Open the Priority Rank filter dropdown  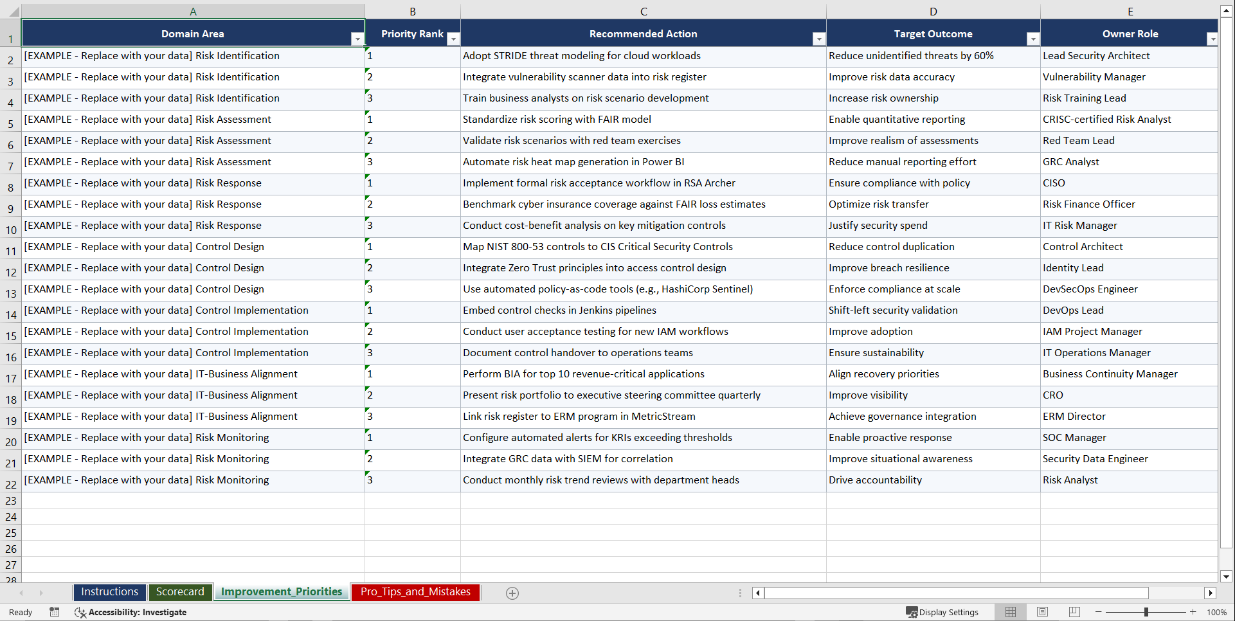click(x=454, y=39)
